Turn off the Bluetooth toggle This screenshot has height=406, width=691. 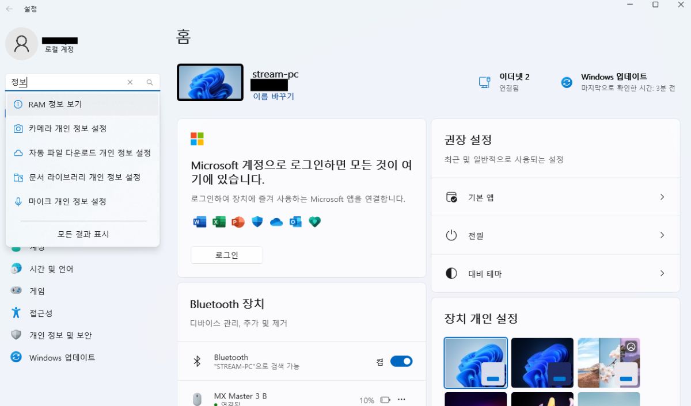[x=401, y=361]
